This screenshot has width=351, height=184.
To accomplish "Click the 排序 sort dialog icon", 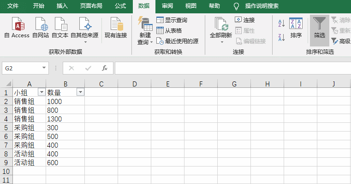I will tap(296, 28).
